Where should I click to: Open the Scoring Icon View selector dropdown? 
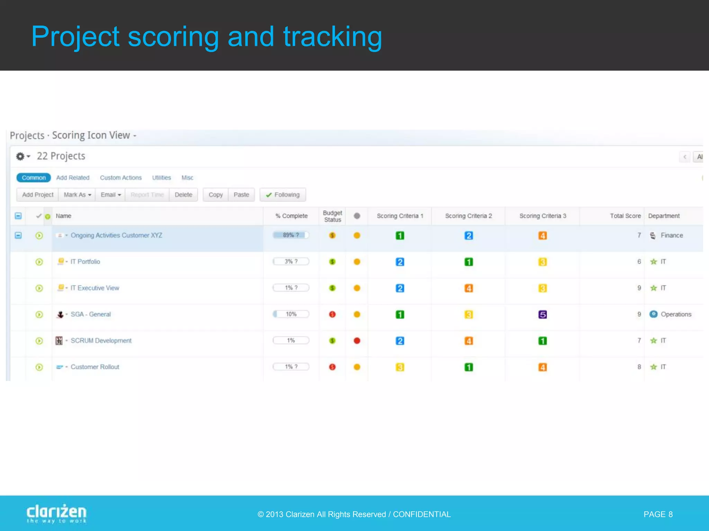94,135
